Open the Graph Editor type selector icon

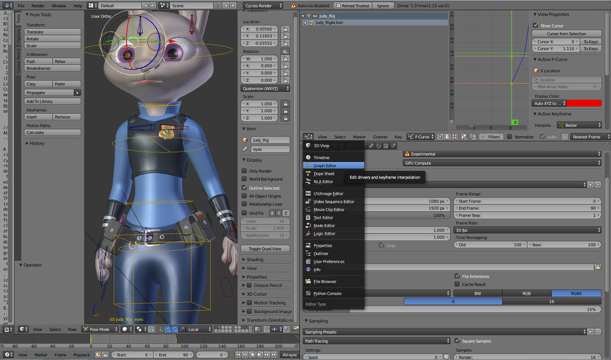coord(308,137)
